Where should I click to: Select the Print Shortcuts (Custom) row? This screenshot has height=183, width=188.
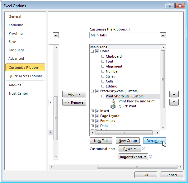[133, 96]
